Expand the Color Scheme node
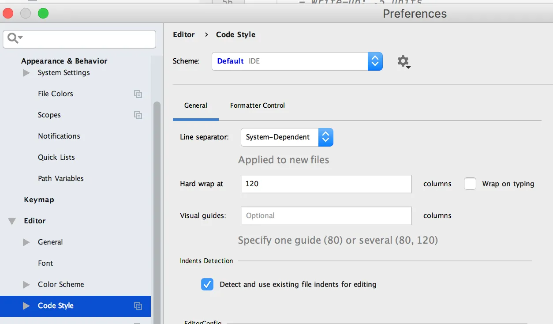This screenshot has width=553, height=324. coord(26,285)
